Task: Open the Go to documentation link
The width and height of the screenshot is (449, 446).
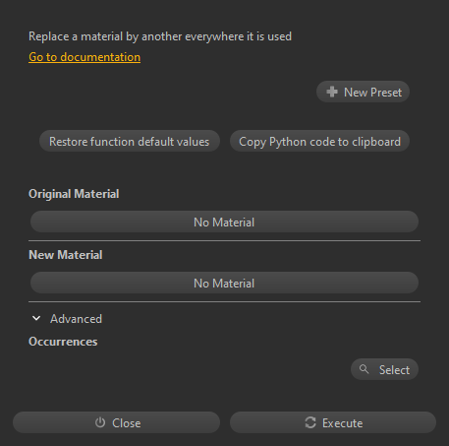Action: 84,57
